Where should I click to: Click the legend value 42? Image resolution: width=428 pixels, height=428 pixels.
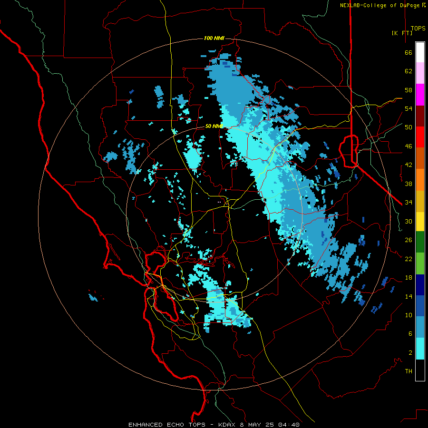click(x=409, y=165)
